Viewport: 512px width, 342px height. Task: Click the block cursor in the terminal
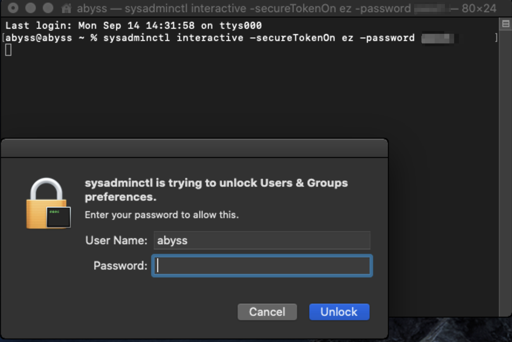coord(8,50)
